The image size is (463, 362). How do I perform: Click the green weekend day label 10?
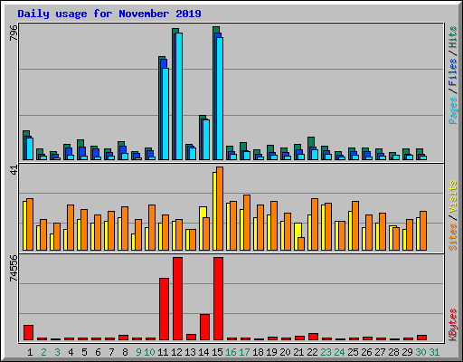149,352
